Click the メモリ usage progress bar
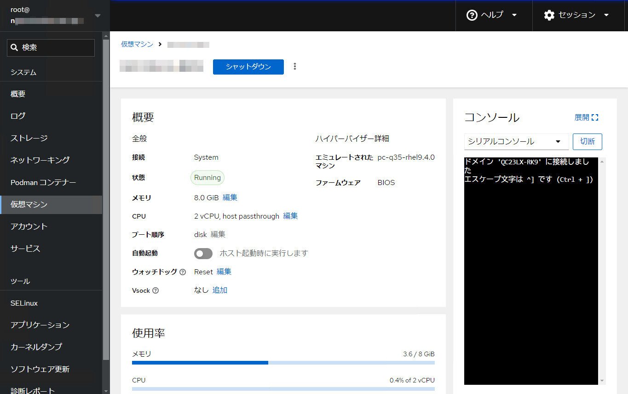This screenshot has height=394, width=628. (283, 363)
